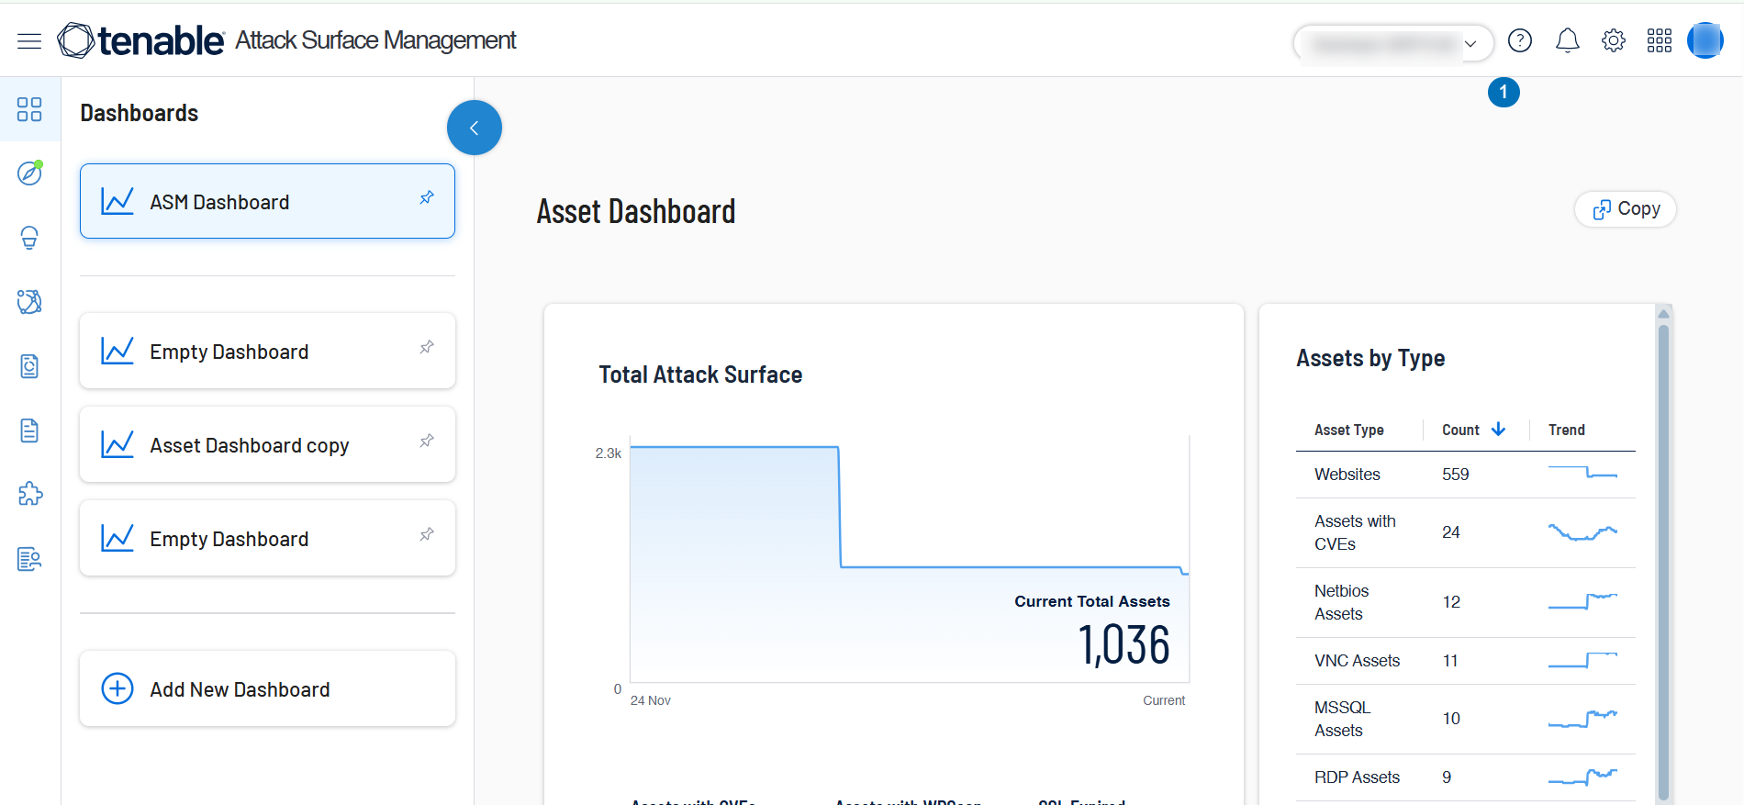Click the Assets by Type scrollbar
Image resolution: width=1744 pixels, height=805 pixels.
(1663, 551)
